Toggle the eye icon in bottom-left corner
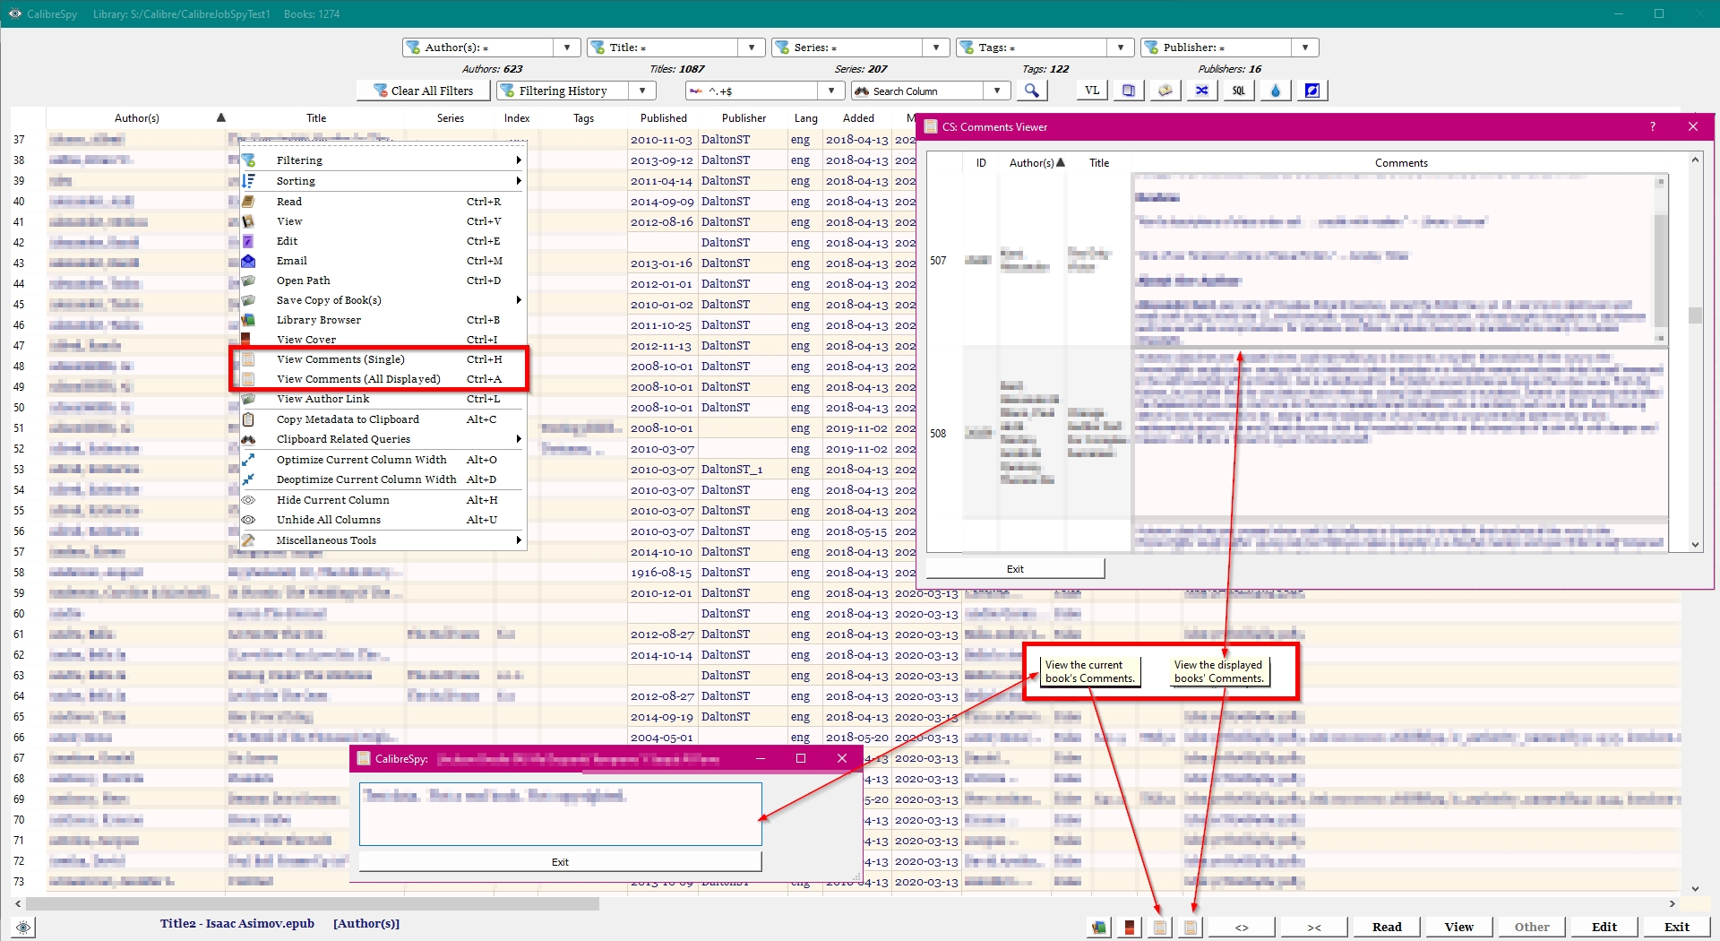The height and width of the screenshot is (941, 1720). [23, 927]
